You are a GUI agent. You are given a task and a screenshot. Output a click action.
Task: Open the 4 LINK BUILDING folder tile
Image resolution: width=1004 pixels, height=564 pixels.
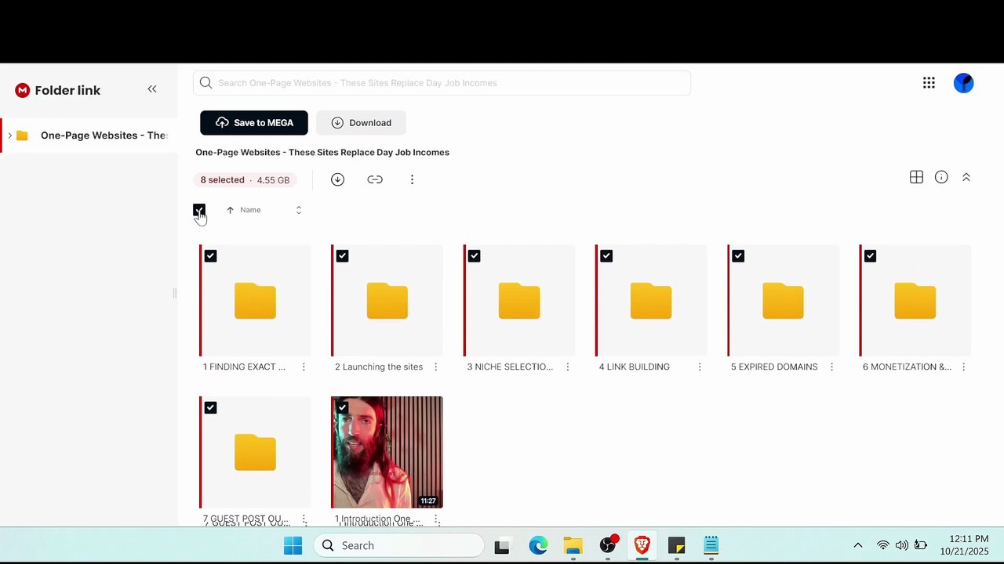pyautogui.click(x=651, y=301)
